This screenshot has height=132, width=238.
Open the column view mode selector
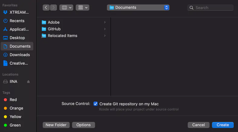(66, 8)
